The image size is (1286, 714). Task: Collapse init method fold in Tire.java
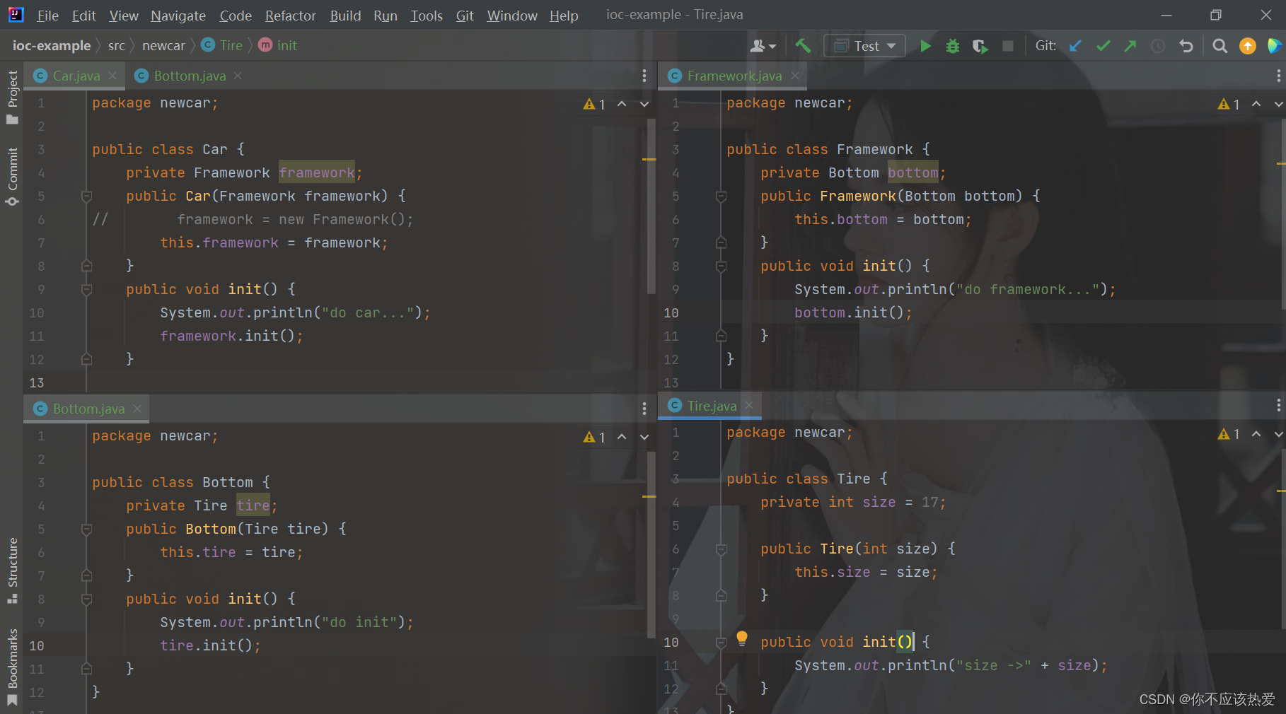coord(721,642)
